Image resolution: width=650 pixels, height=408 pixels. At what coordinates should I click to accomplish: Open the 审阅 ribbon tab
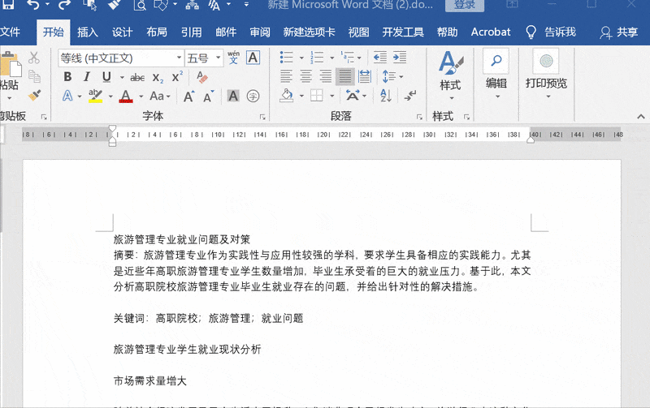pos(260,32)
